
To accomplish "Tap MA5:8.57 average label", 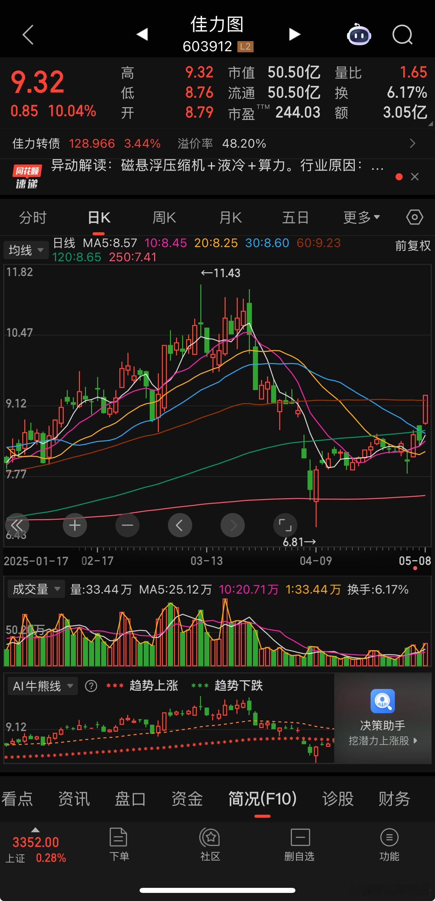I will click(x=110, y=243).
